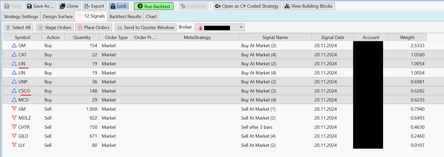Switch to the Backtest Results tab

[x=125, y=16]
